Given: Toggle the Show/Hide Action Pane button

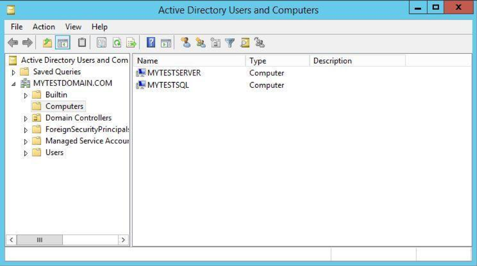Looking at the screenshot, I should [166, 43].
